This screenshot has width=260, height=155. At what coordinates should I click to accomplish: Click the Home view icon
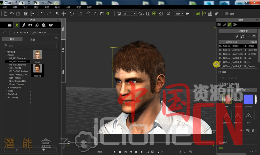click(140, 14)
